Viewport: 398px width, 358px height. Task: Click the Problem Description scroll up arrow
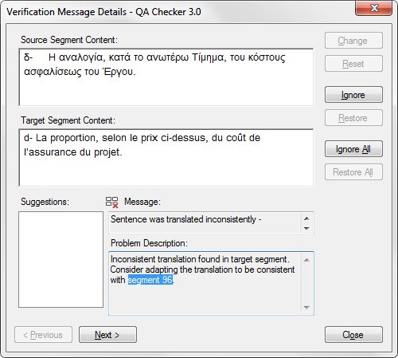click(306, 260)
